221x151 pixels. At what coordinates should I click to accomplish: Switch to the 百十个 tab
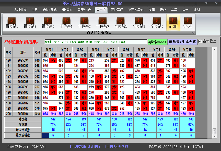101,10
